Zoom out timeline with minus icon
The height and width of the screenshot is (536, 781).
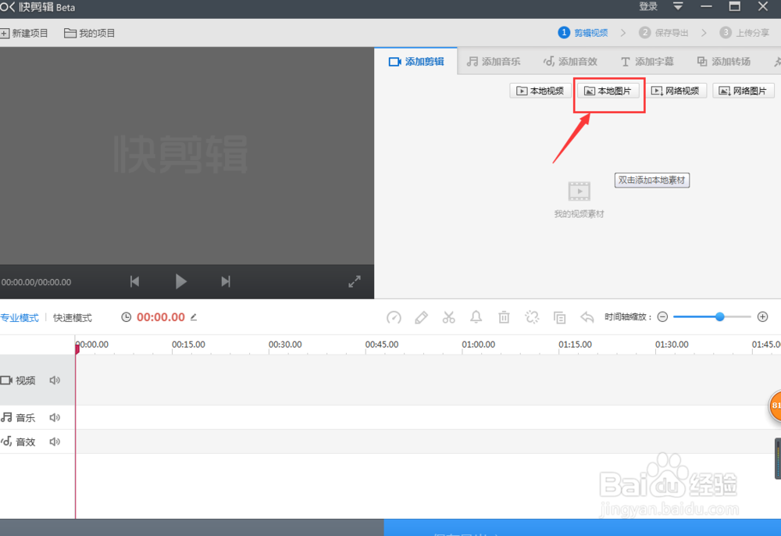(662, 316)
